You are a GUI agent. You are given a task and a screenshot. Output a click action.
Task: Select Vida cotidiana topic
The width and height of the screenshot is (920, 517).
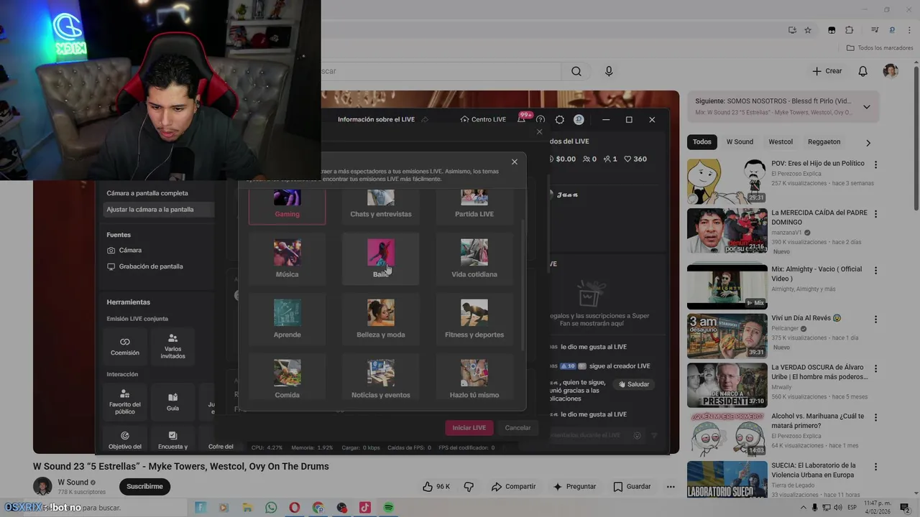[474, 258]
